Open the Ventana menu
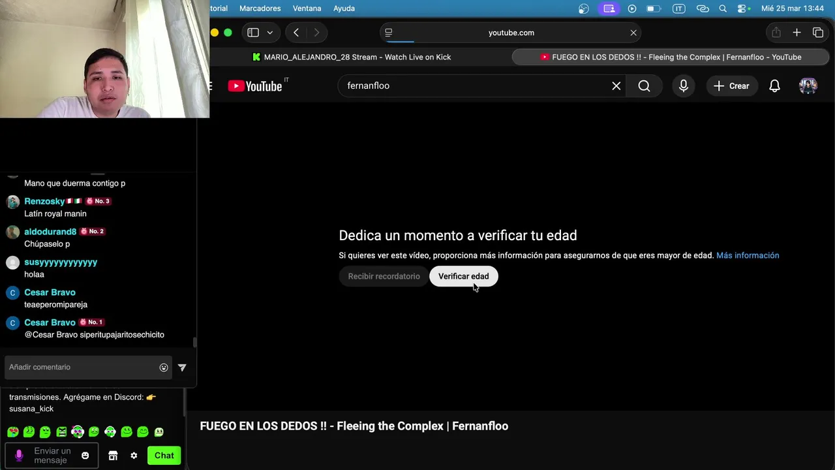 click(307, 8)
